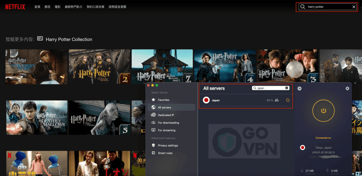Open 最新熱門影片 in Netflix navigation
The image size is (362, 176).
74,7
